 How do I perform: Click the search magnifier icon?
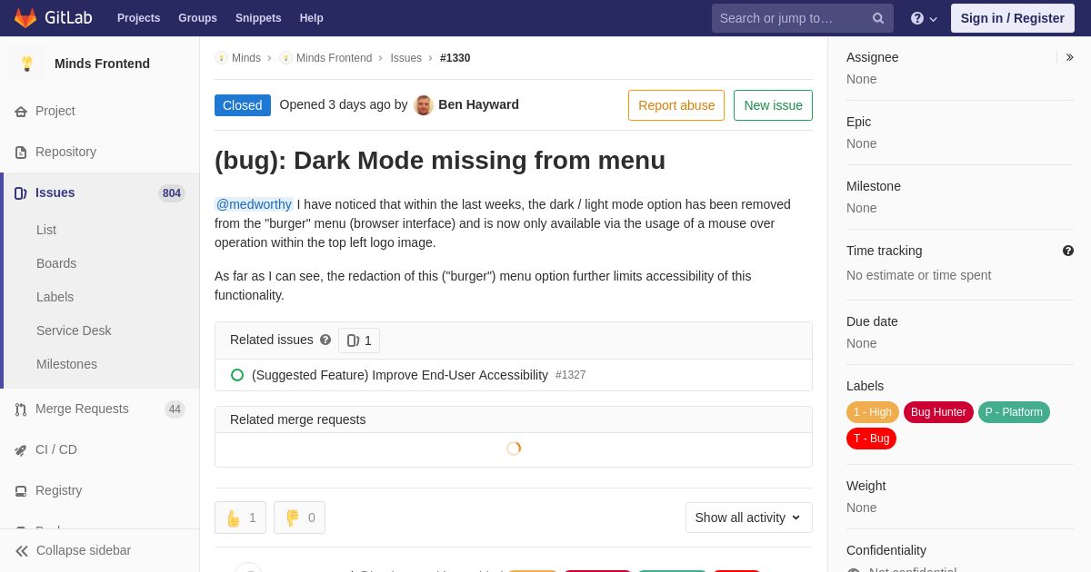coord(878,18)
